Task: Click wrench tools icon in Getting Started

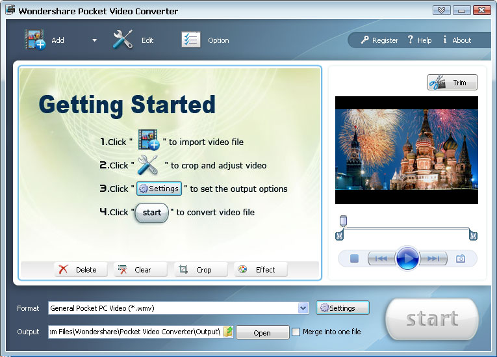Action: coord(148,165)
